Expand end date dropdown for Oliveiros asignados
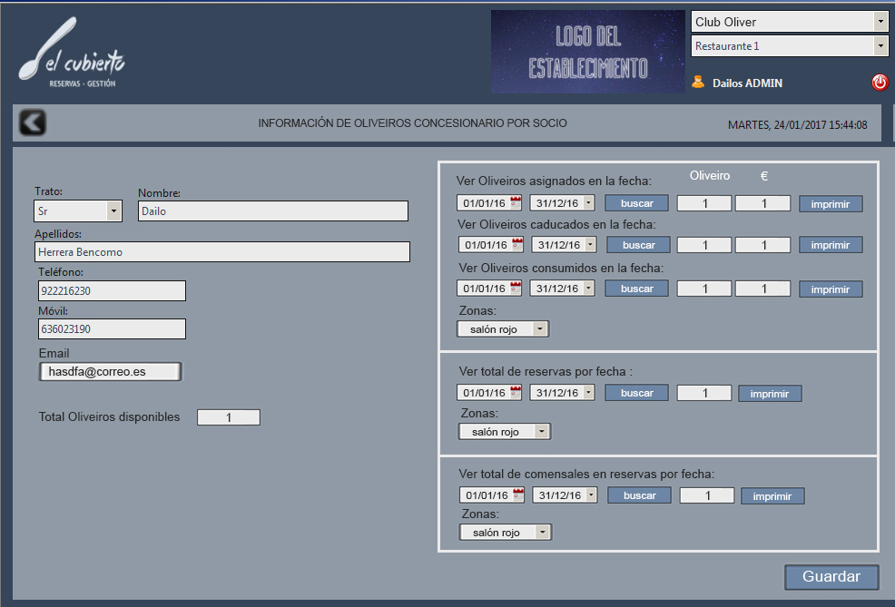This screenshot has width=895, height=607. 588,203
